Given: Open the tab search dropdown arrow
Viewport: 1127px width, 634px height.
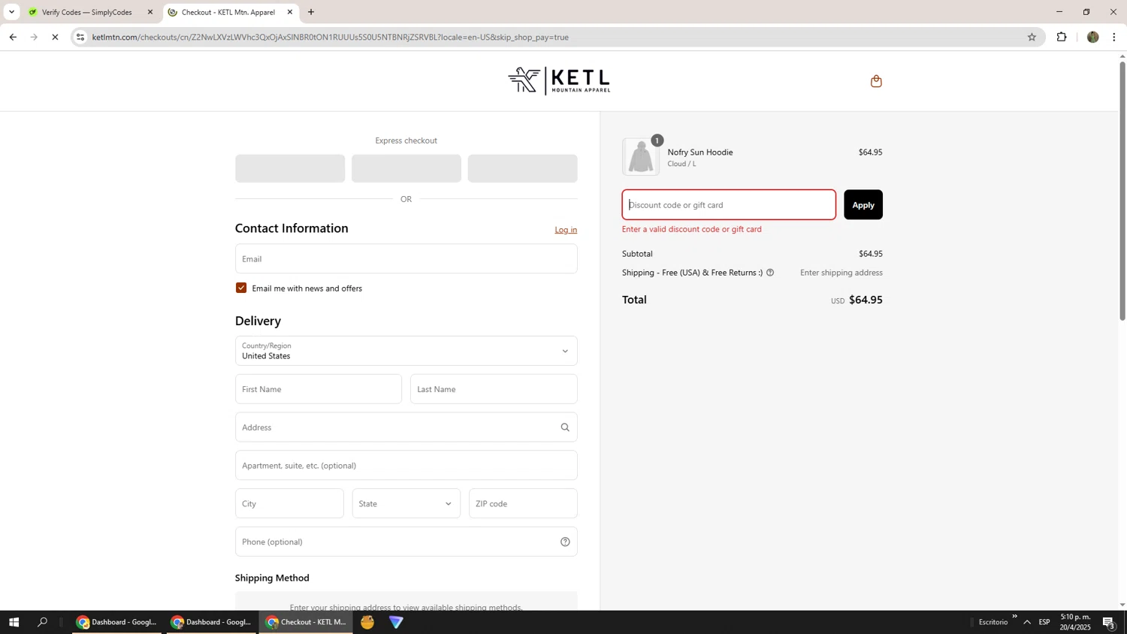Looking at the screenshot, I should coord(11,12).
